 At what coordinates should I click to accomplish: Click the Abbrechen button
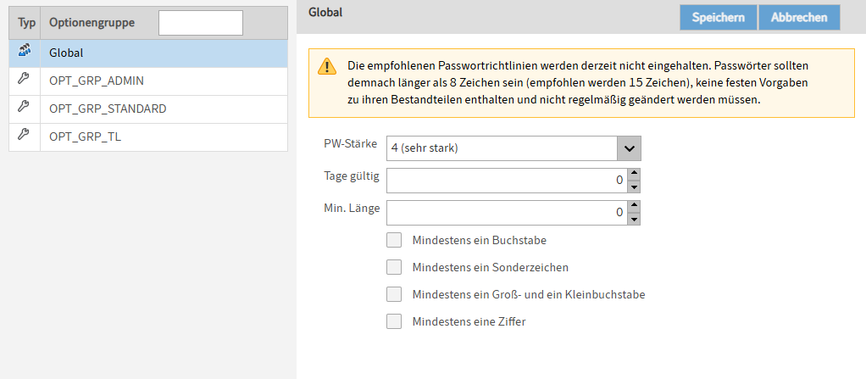(799, 17)
